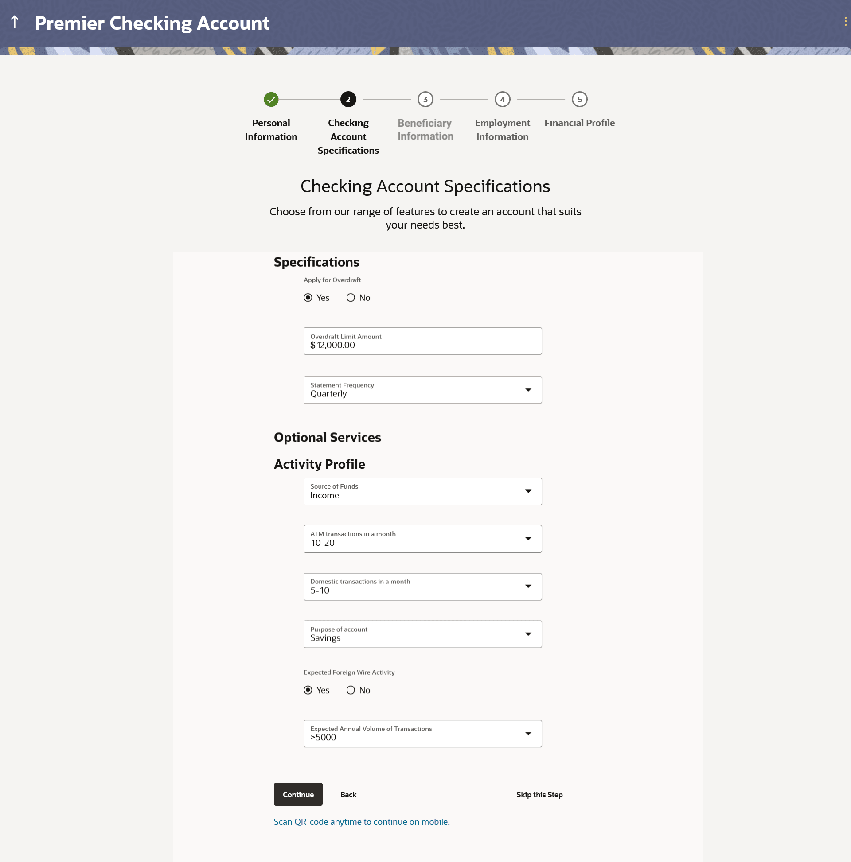Go to Personal Information step label
The height and width of the screenshot is (862, 851).
coord(271,130)
